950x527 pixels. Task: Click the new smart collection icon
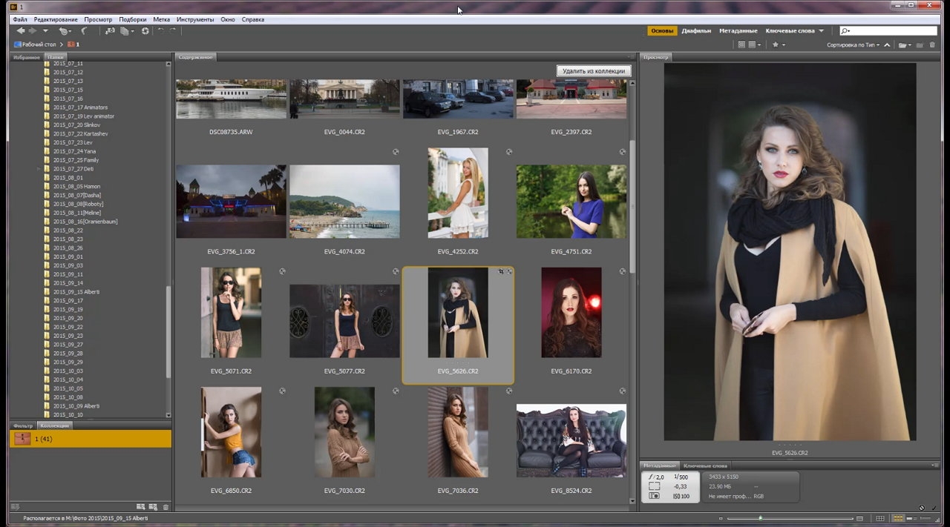(x=153, y=507)
